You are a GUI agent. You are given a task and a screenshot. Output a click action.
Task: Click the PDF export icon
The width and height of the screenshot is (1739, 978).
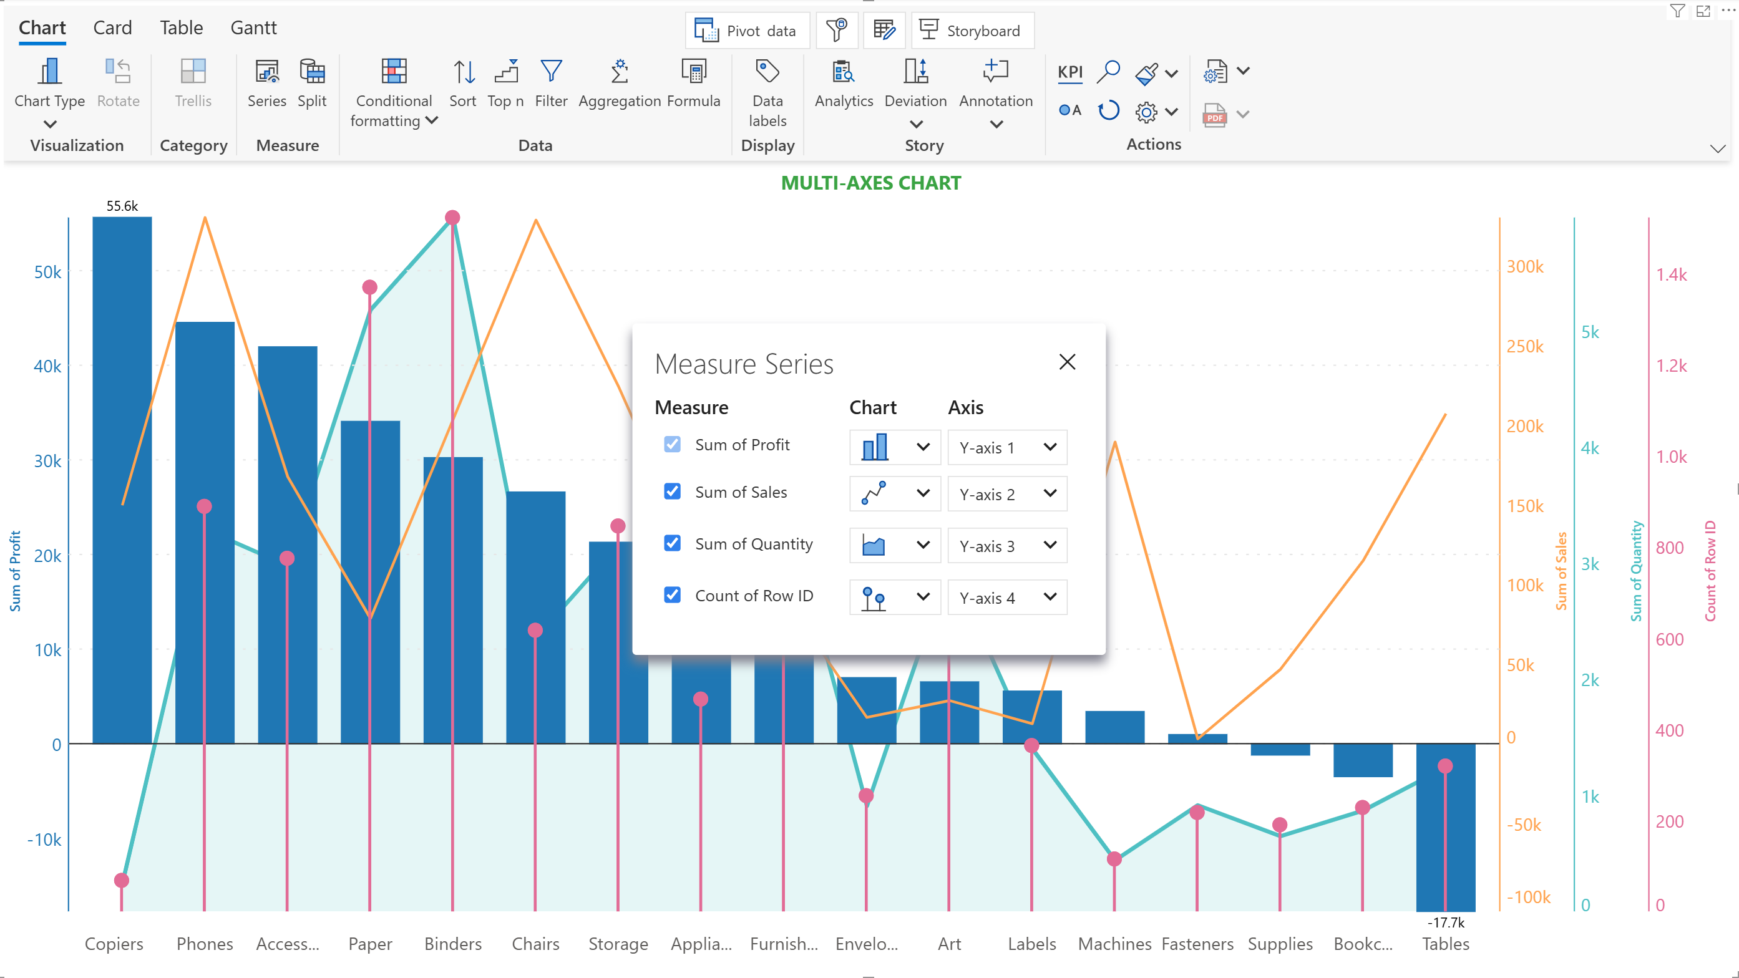click(1214, 115)
